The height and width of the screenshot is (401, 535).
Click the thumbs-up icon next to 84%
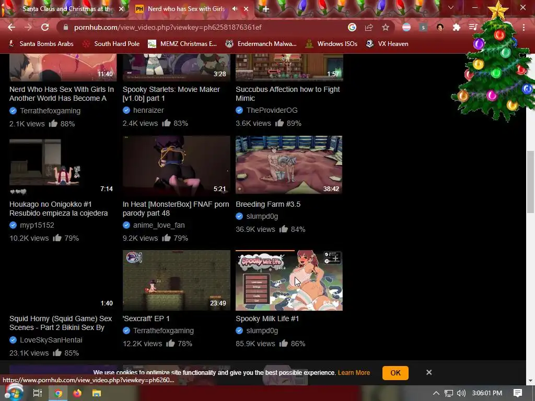(x=284, y=229)
